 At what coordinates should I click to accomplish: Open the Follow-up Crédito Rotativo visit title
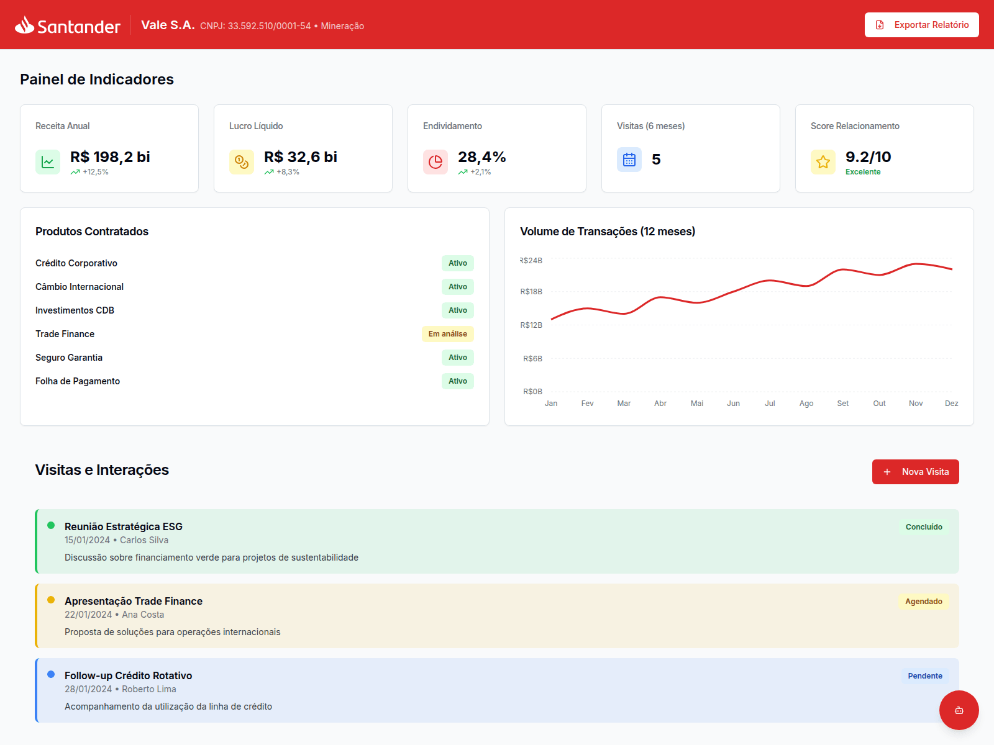click(x=129, y=675)
